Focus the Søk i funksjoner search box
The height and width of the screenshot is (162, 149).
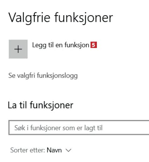(79, 127)
